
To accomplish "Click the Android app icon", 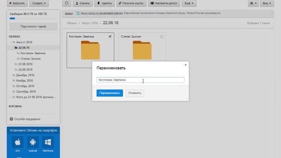I will (33, 142).
